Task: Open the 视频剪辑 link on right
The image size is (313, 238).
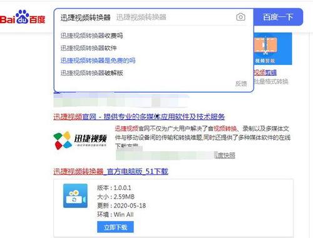Action: (265, 72)
